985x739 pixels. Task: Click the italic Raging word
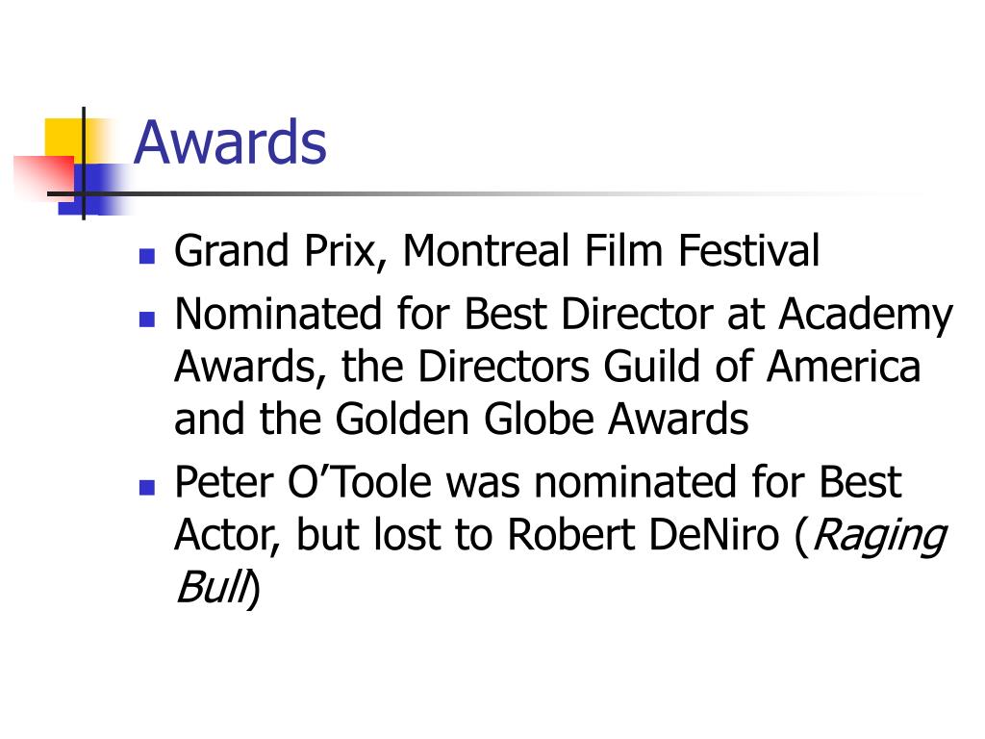click(x=879, y=538)
